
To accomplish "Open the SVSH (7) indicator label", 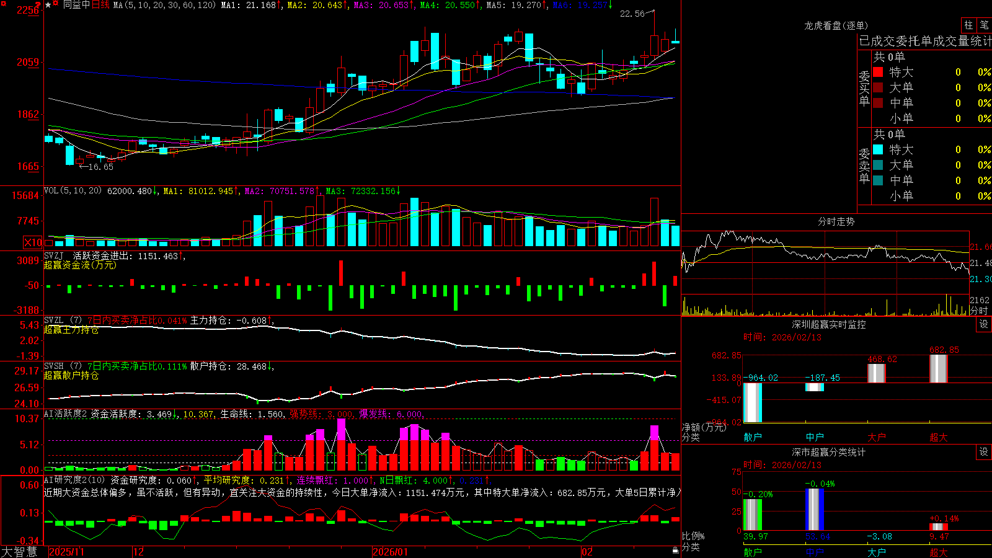I will click(x=63, y=366).
